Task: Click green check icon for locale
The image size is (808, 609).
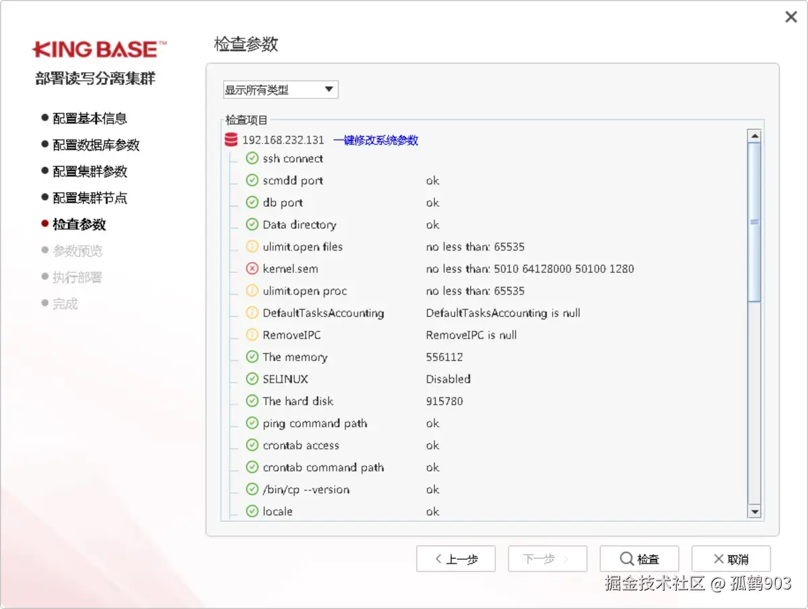Action: click(x=252, y=511)
